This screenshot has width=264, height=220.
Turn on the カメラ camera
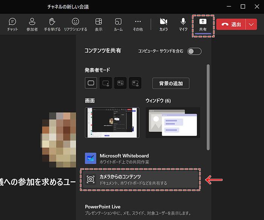pos(163,25)
